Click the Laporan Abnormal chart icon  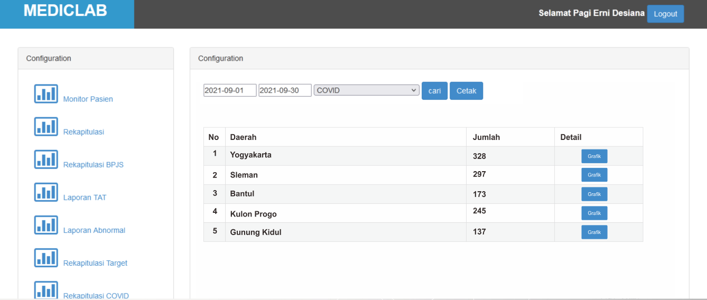(46, 225)
